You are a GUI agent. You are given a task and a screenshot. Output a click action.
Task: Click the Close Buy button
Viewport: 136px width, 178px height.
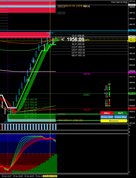click(x=120, y=117)
